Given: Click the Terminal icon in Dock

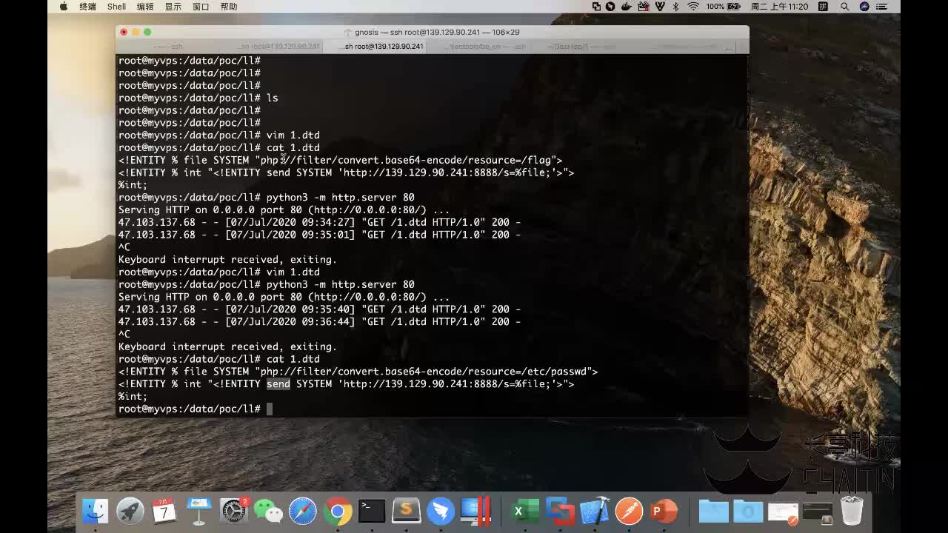Looking at the screenshot, I should [372, 511].
